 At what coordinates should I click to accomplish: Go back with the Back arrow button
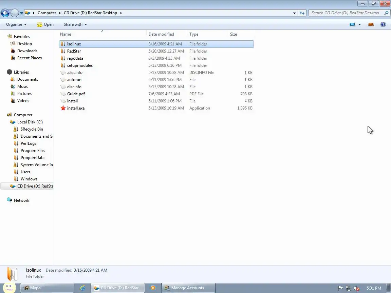5,13
